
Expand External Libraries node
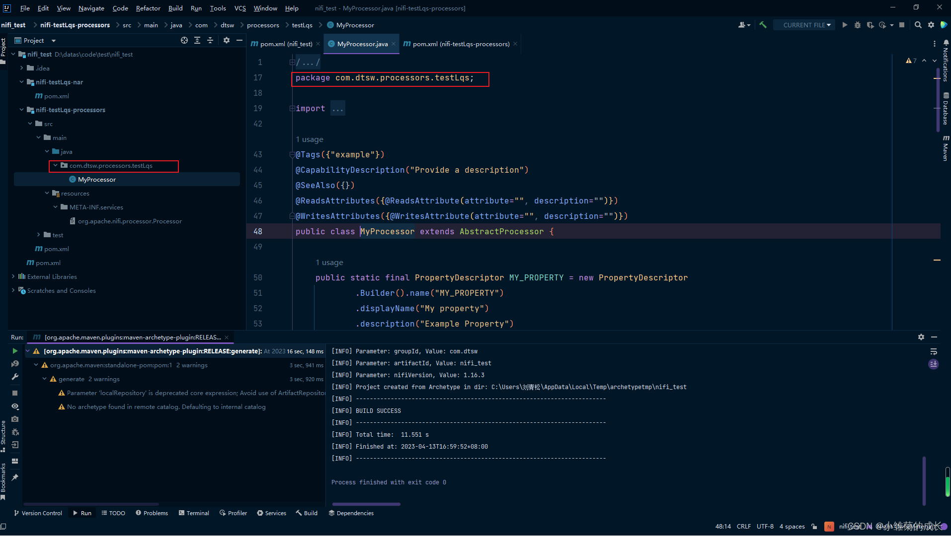click(13, 276)
